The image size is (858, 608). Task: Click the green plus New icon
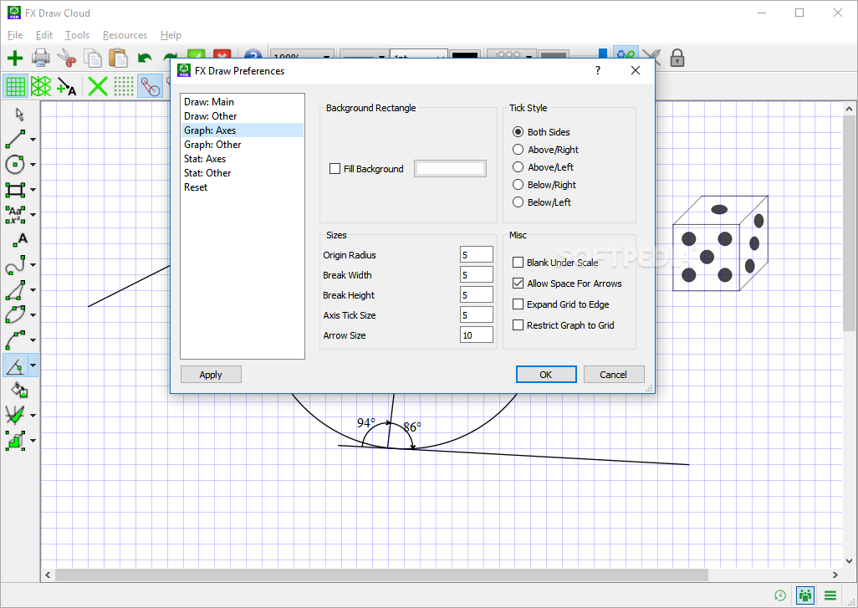pos(15,58)
